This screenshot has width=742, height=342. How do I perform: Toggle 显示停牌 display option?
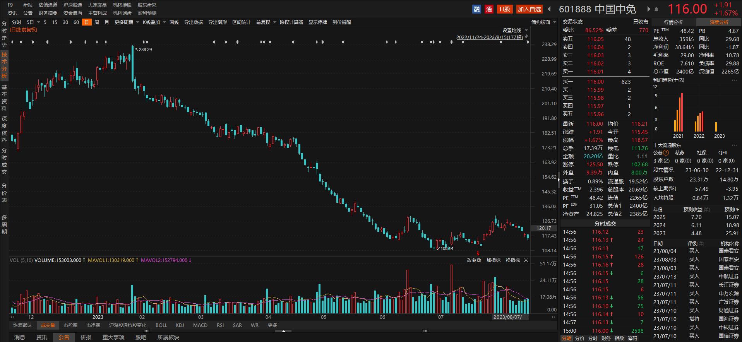click(x=317, y=22)
